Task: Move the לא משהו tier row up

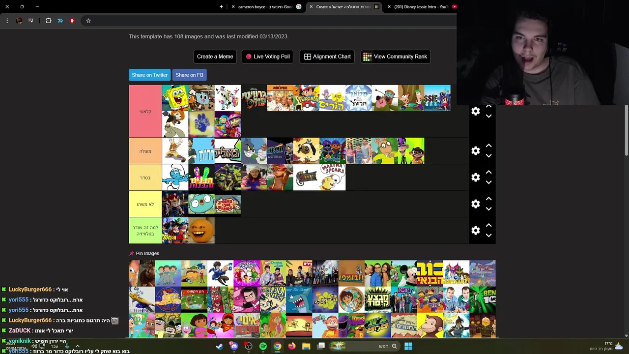Action: (488, 199)
